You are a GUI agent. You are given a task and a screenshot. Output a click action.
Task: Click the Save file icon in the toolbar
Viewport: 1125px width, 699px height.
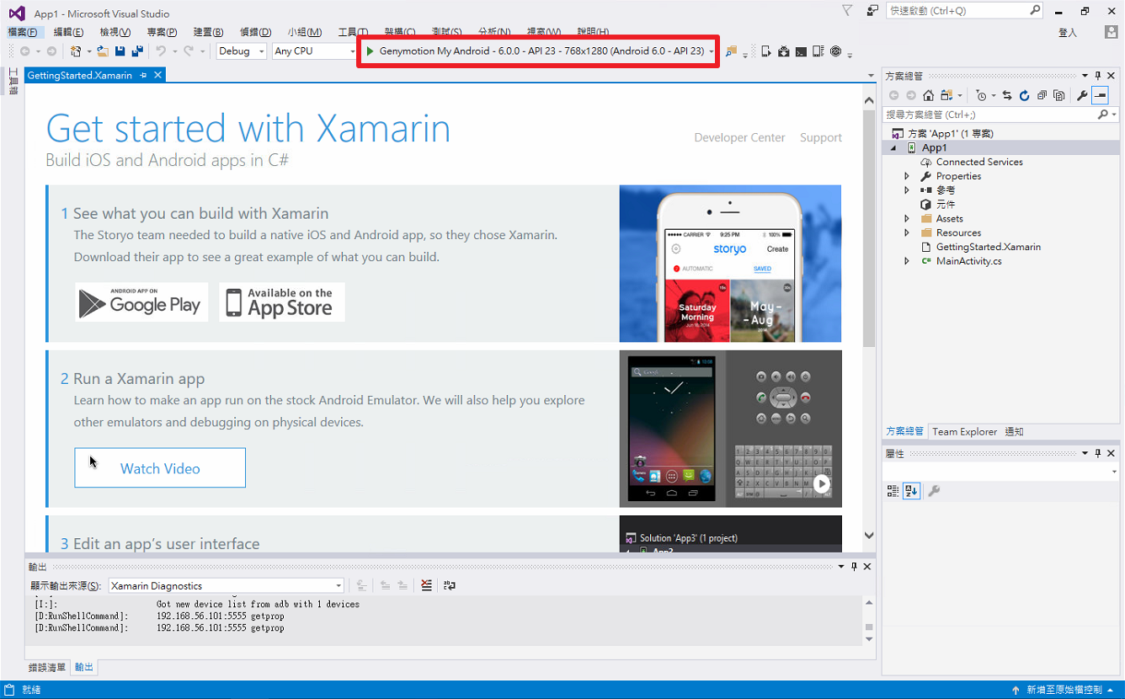pos(120,51)
